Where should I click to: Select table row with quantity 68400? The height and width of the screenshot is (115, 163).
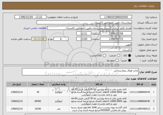click(x=81, y=101)
